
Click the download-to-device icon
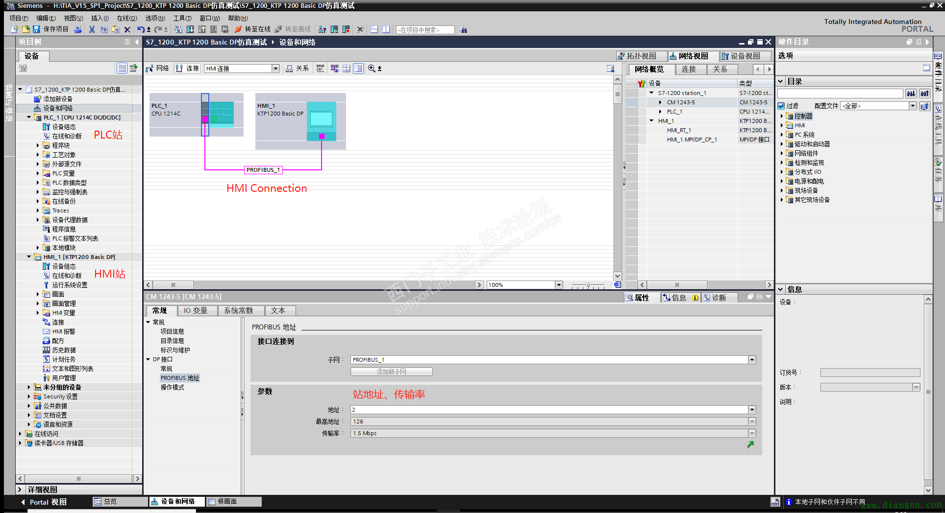190,29
